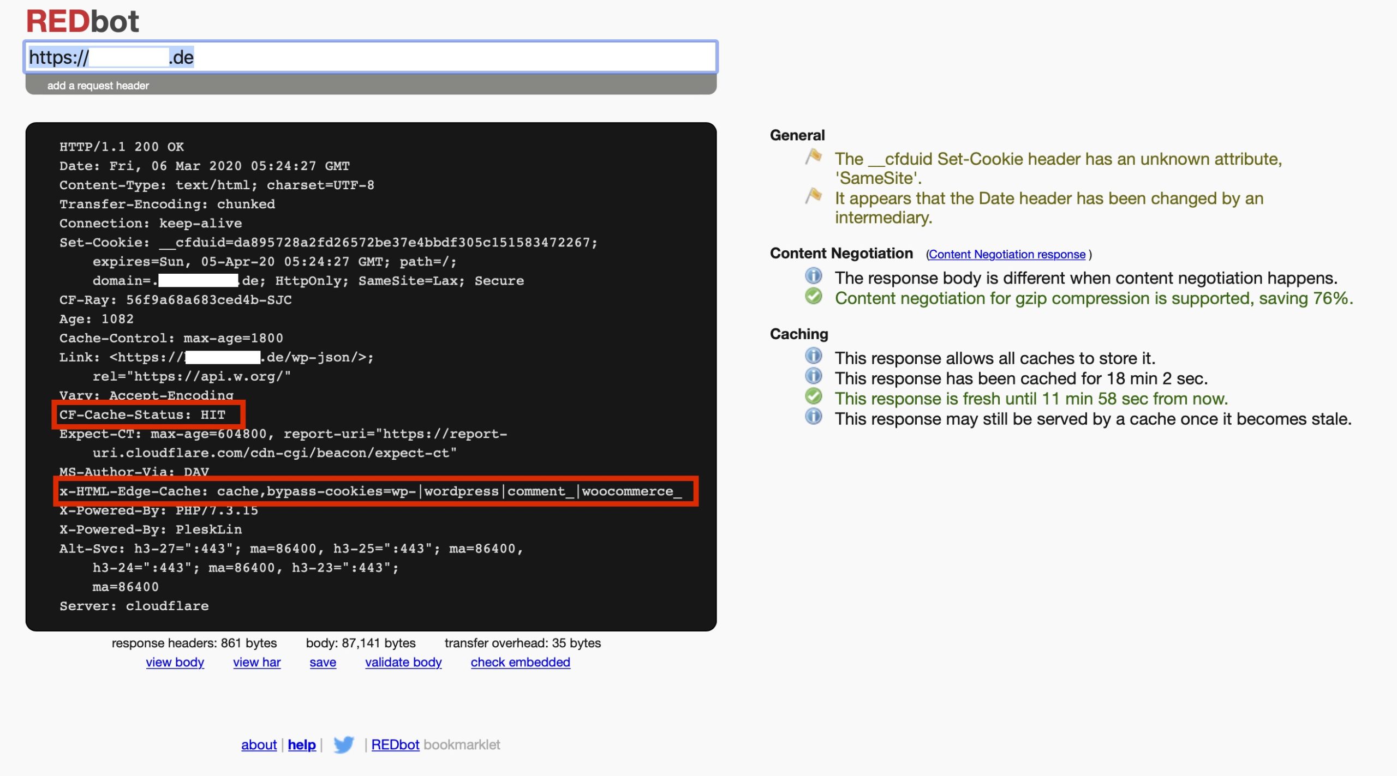Viewport: 1397px width, 776px height.
Task: Click 'This response has been cached for 18 min' message
Action: pyautogui.click(x=1021, y=378)
